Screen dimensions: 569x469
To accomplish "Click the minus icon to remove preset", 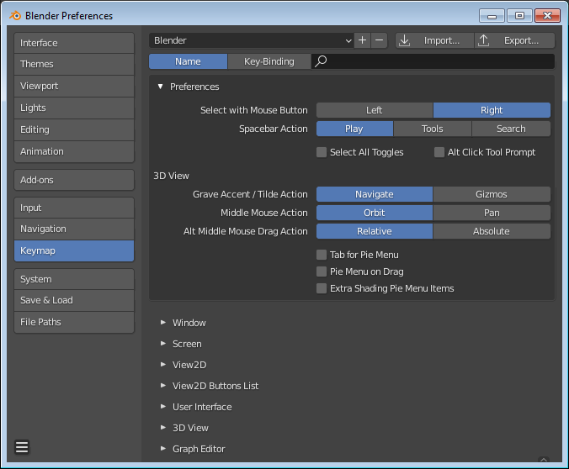I will click(379, 40).
